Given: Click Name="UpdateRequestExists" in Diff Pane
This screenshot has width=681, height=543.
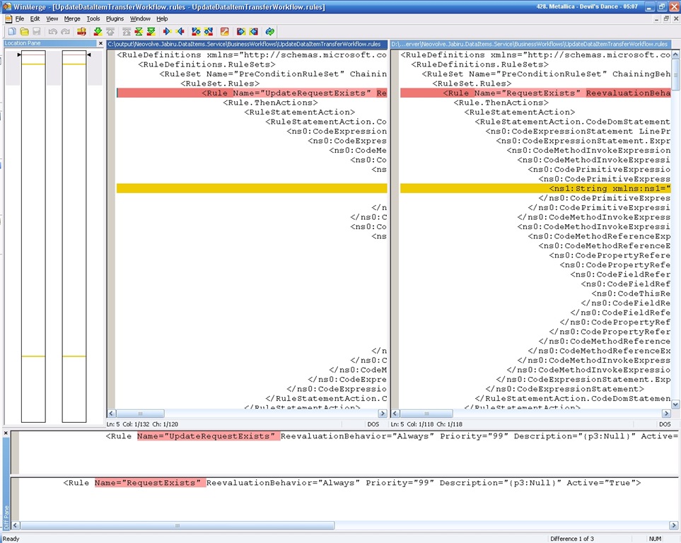Looking at the screenshot, I should coord(206,436).
